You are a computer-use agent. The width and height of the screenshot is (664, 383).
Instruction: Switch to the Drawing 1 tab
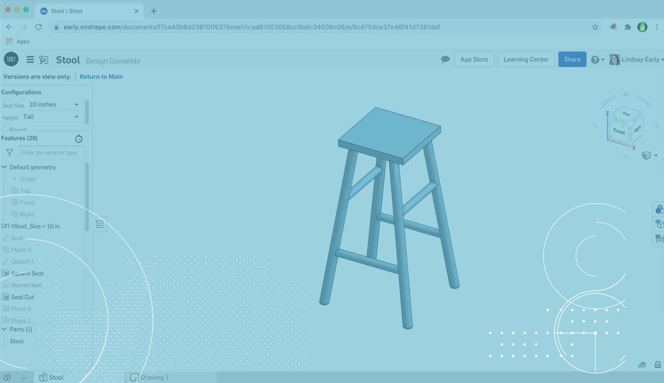click(x=150, y=377)
